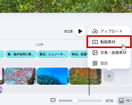This screenshot has width=132, height=105.
Task: Click the 0:18 timecode display
Action: point(68,31)
